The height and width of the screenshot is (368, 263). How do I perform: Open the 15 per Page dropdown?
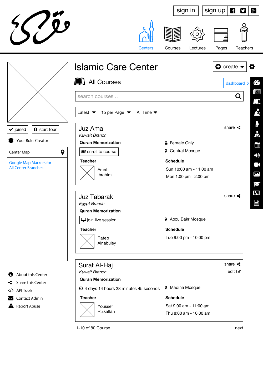pos(116,113)
